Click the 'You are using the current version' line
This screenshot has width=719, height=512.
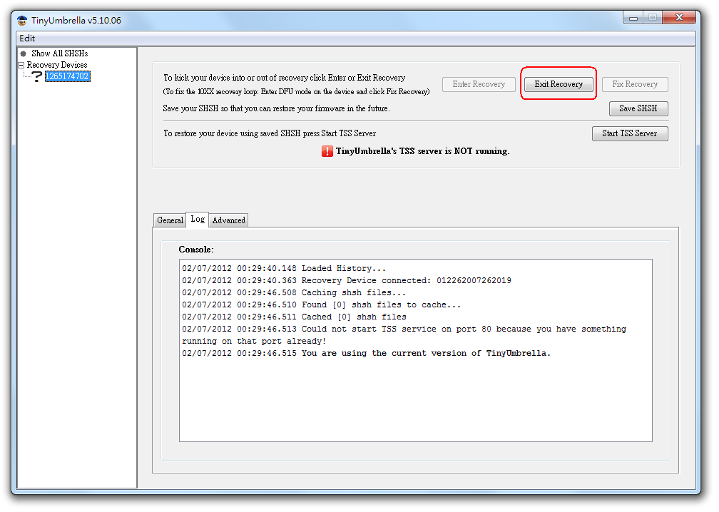[x=367, y=354]
